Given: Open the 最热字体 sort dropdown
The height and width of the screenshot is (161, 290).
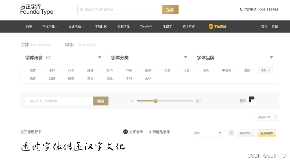Looking at the screenshot, I should pyautogui.click(x=267, y=117).
